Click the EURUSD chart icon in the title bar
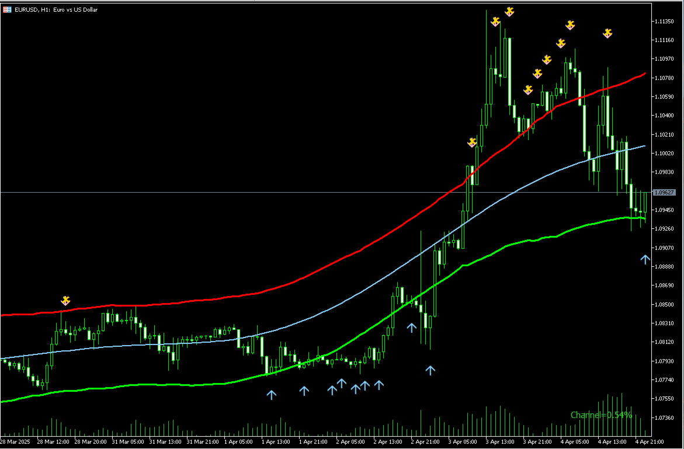 pyautogui.click(x=7, y=9)
